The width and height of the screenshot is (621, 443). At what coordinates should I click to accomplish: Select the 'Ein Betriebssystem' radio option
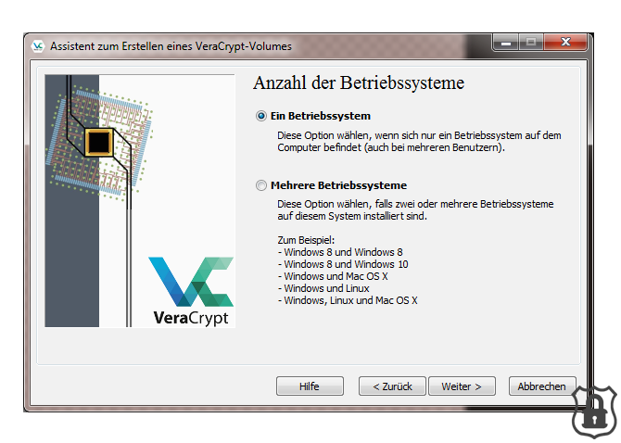point(313,116)
